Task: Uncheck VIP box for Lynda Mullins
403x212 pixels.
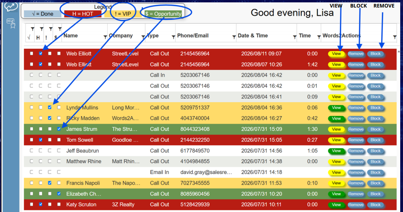Action: 50,107
